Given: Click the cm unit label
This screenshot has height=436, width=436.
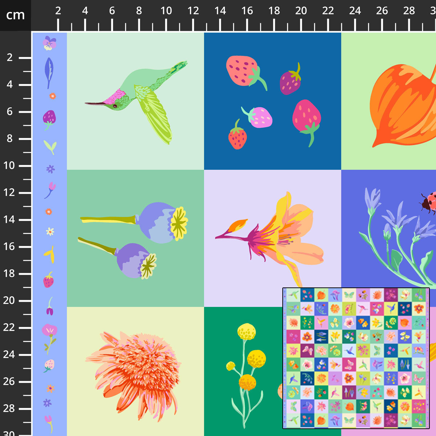Looking at the screenshot, I should [15, 15].
